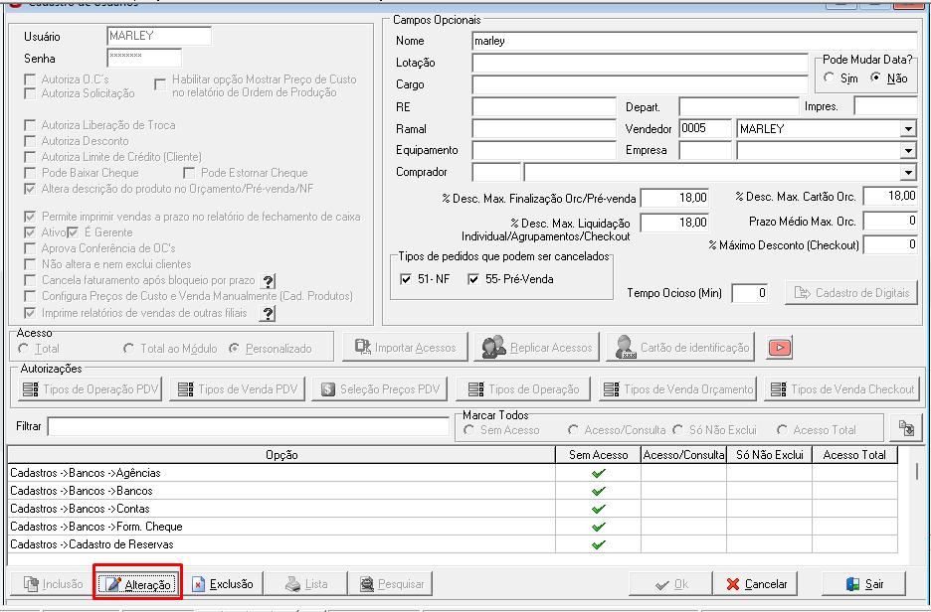Click the Lotação input field
This screenshot has width=931, height=612.
point(641,63)
